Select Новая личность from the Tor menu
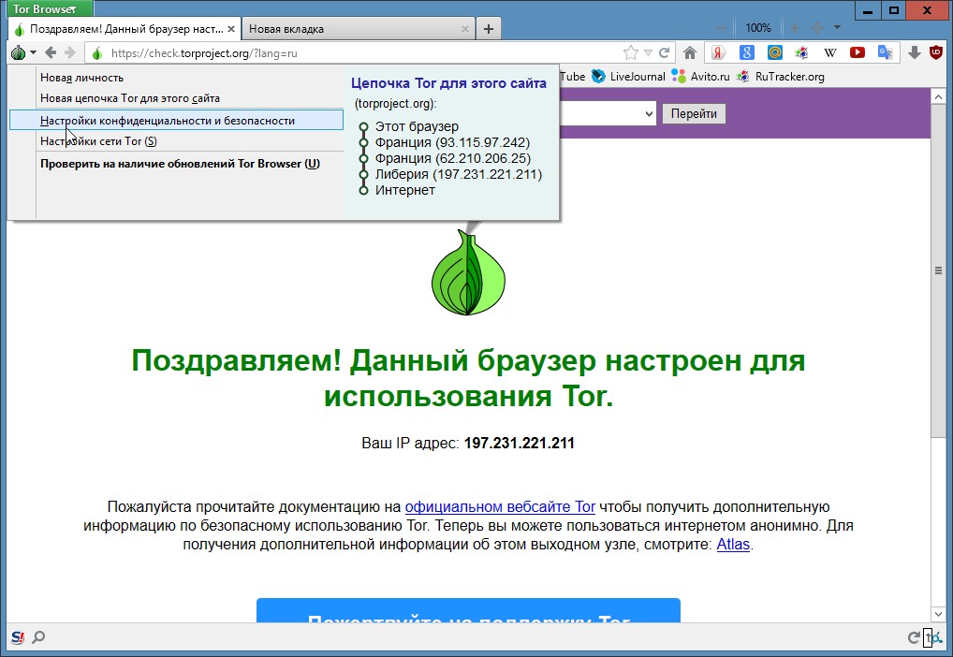The height and width of the screenshot is (657, 953). tap(81, 78)
